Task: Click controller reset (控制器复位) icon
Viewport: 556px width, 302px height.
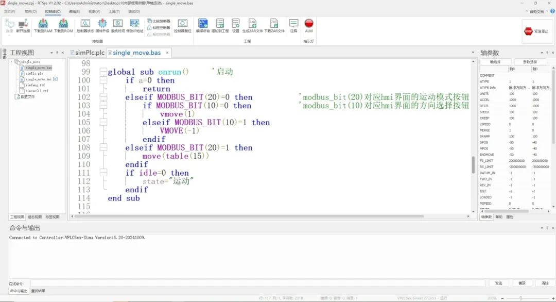Action: point(183,26)
